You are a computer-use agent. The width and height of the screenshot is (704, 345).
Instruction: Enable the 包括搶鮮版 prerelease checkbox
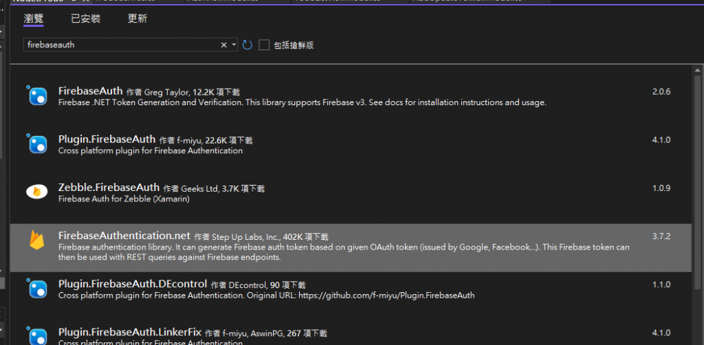click(x=264, y=45)
